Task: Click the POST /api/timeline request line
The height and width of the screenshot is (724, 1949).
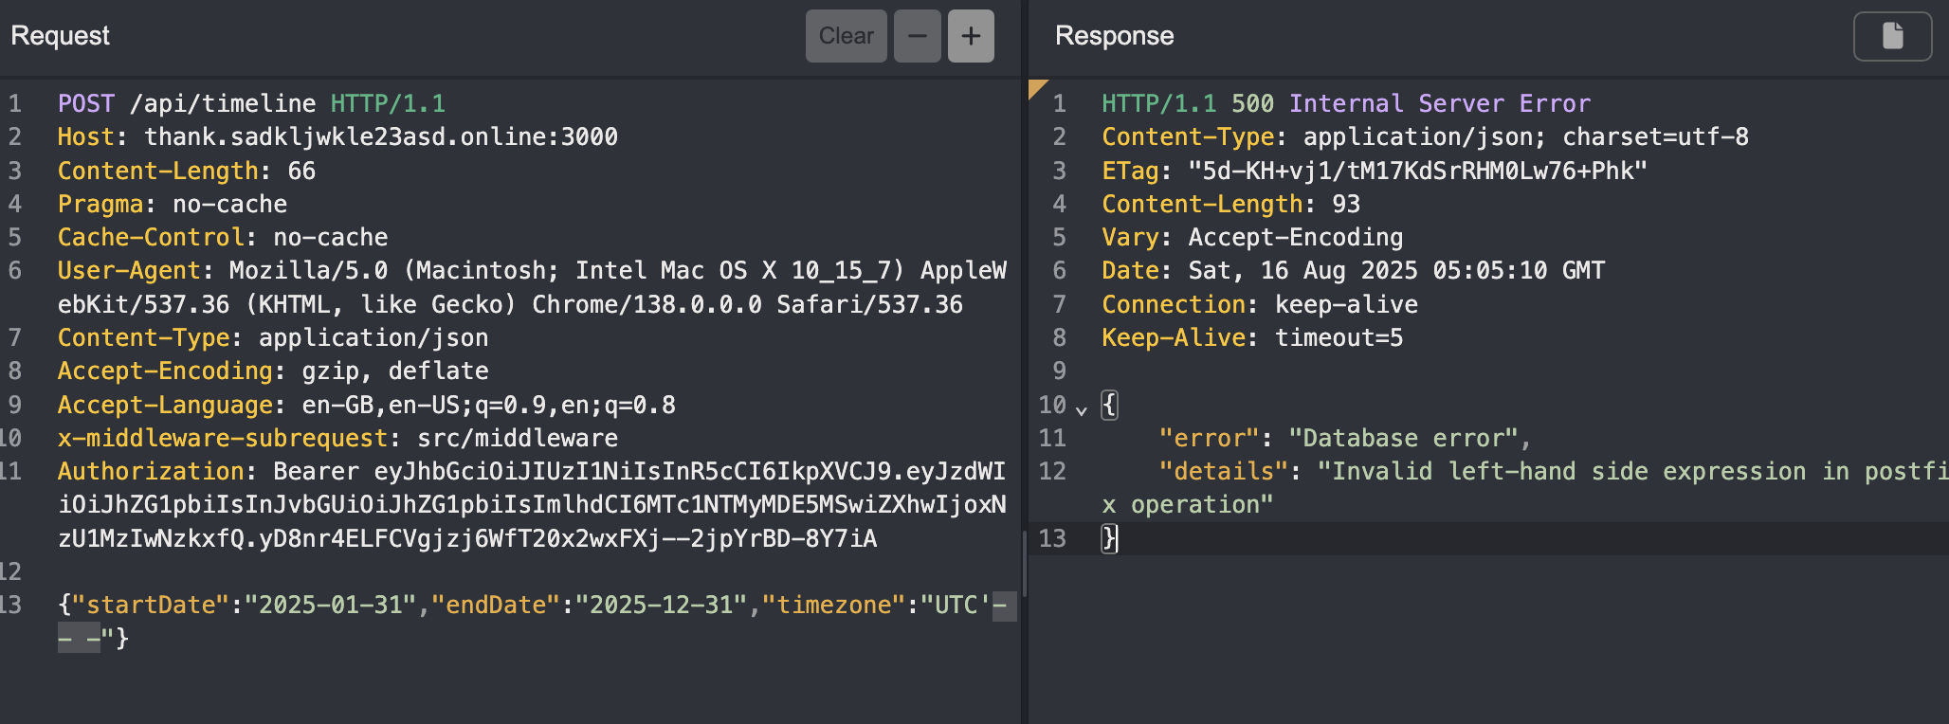Action: coord(251,103)
